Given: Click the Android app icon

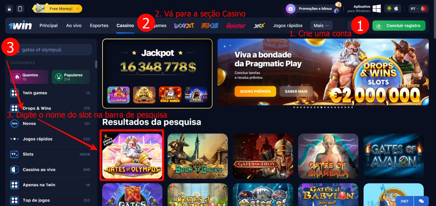Looking at the screenshot, I should 389,9.
